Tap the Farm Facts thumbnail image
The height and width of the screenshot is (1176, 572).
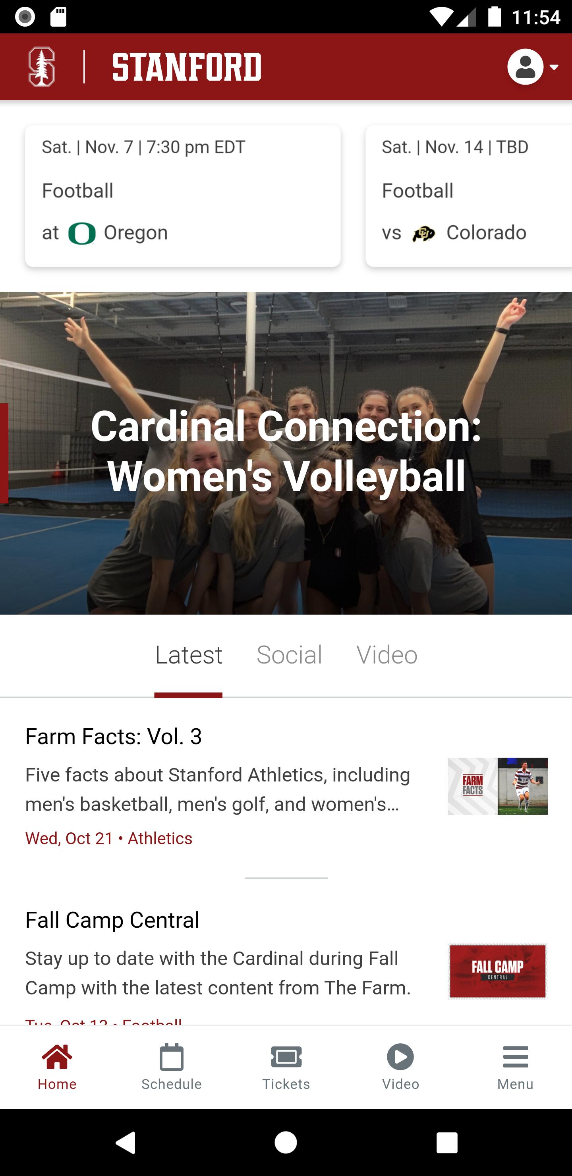coord(497,786)
